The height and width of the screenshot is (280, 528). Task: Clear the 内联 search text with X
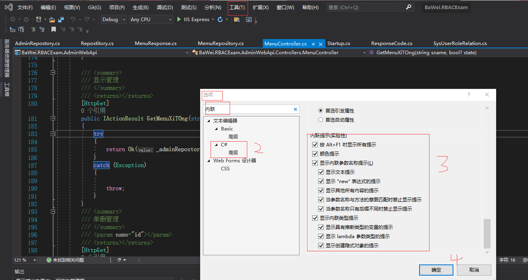click(x=296, y=109)
